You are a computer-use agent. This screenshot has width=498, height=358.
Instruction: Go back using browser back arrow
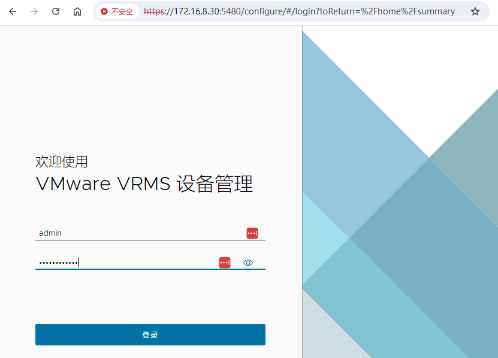pos(13,12)
